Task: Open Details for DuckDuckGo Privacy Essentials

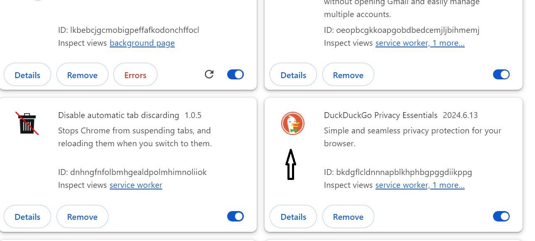Action: click(x=293, y=217)
